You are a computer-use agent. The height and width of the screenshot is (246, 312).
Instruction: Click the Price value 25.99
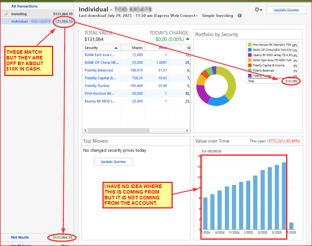pyautogui.click(x=163, y=86)
